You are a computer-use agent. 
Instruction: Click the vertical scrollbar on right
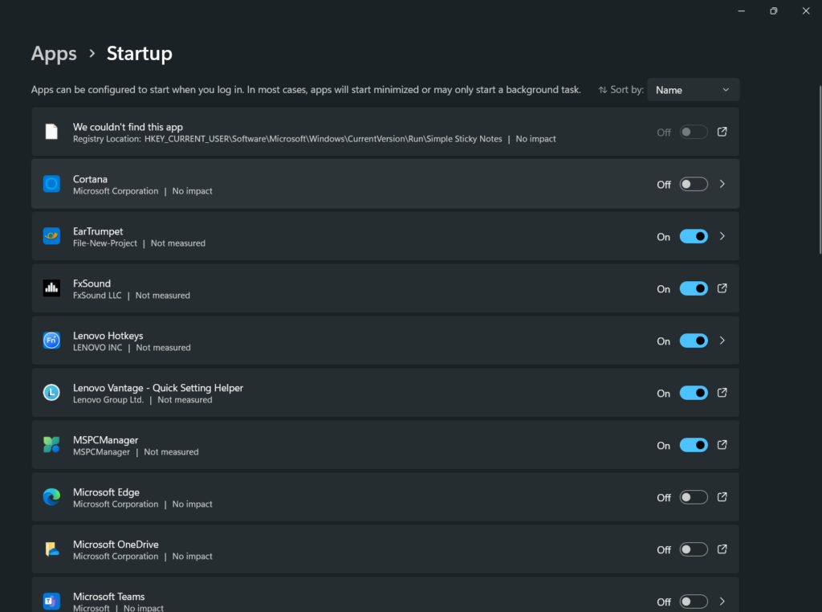pos(820,169)
